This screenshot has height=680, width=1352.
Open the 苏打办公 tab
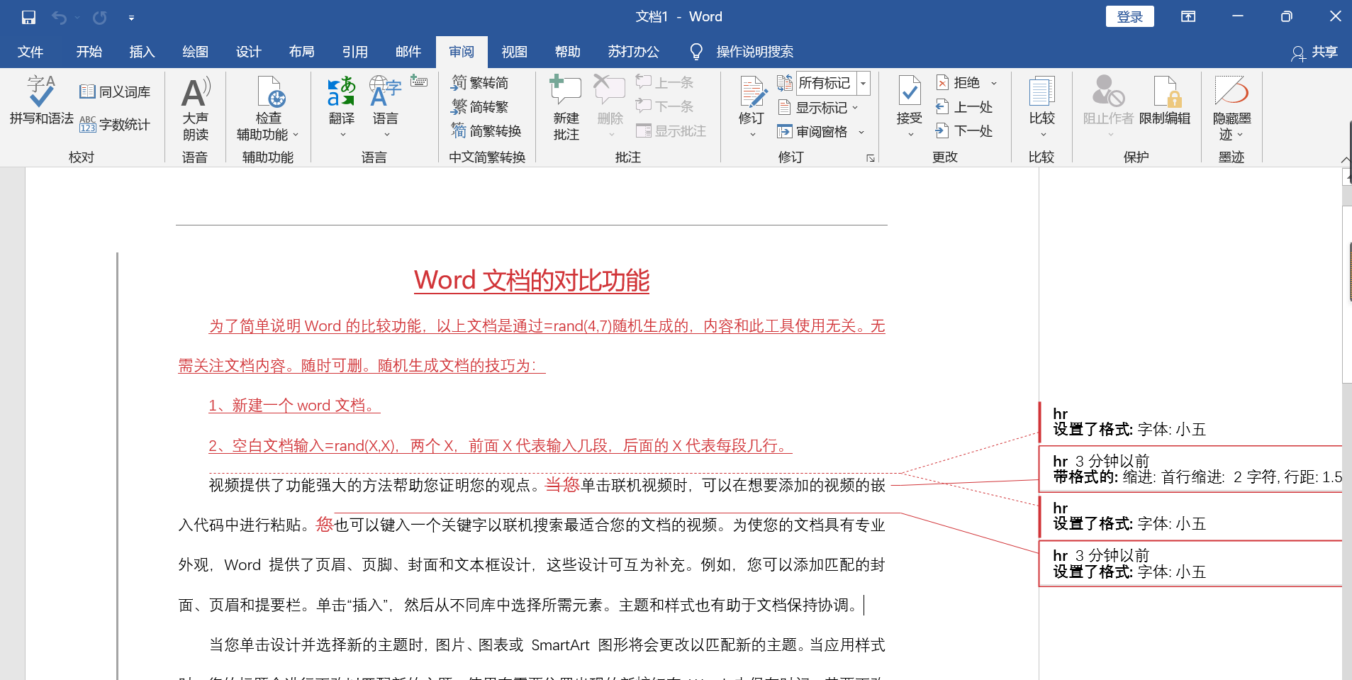coord(633,52)
